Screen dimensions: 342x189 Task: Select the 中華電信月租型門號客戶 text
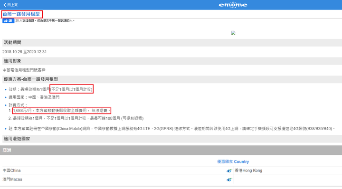click(x=24, y=70)
